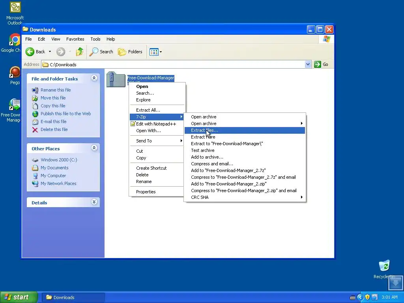Add to "Free-Download-Manager_2.7z"

[x=245, y=170]
